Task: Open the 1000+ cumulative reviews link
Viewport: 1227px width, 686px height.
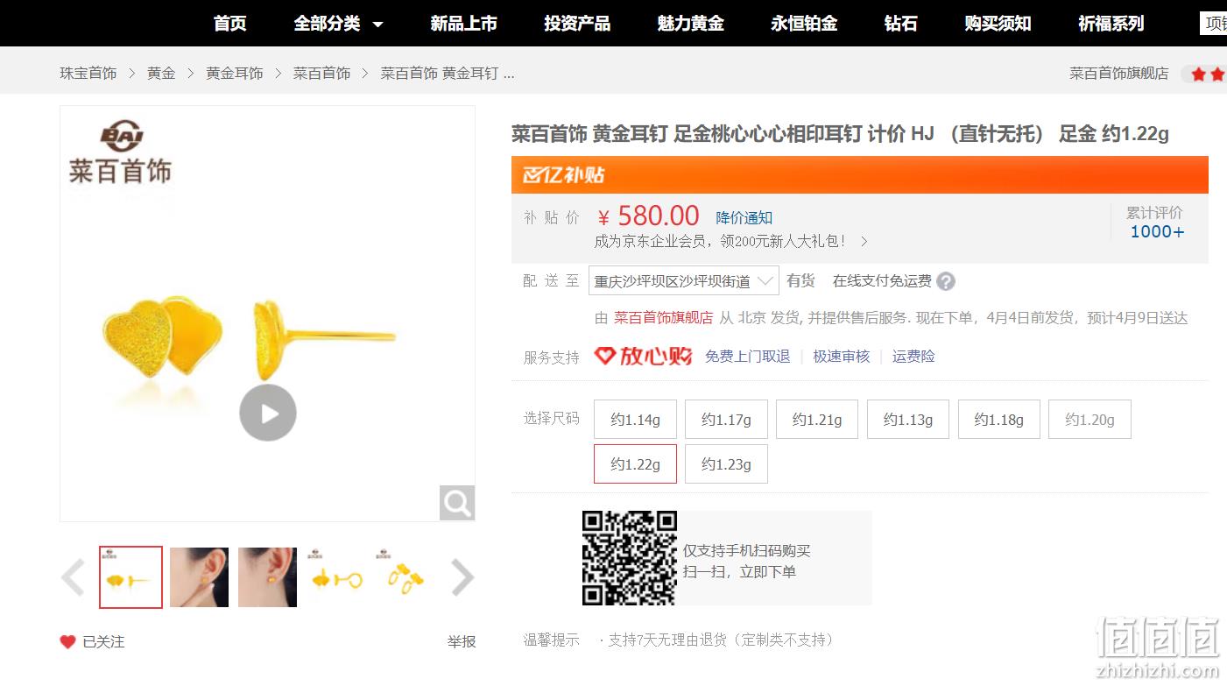Action: [x=1157, y=232]
